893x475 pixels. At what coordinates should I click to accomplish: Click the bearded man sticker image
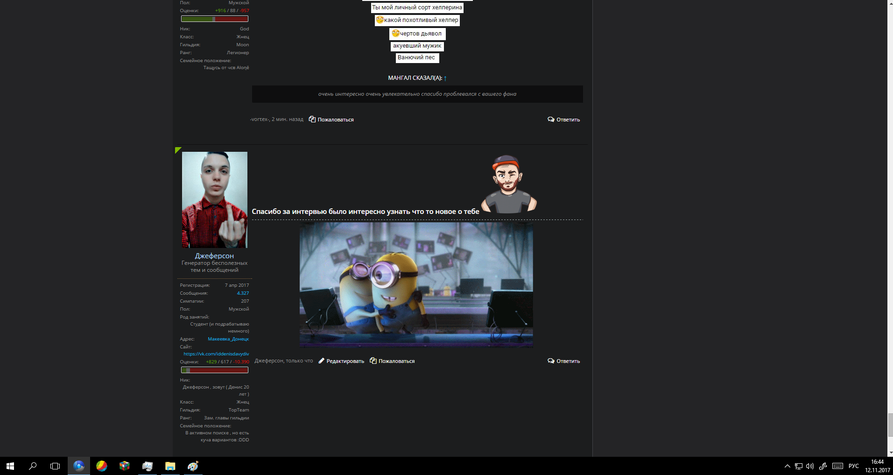pyautogui.click(x=509, y=184)
